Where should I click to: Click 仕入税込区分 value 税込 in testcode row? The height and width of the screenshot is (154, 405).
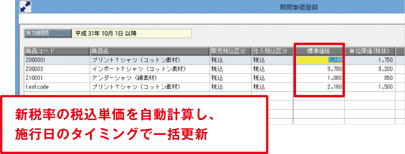tap(272, 87)
